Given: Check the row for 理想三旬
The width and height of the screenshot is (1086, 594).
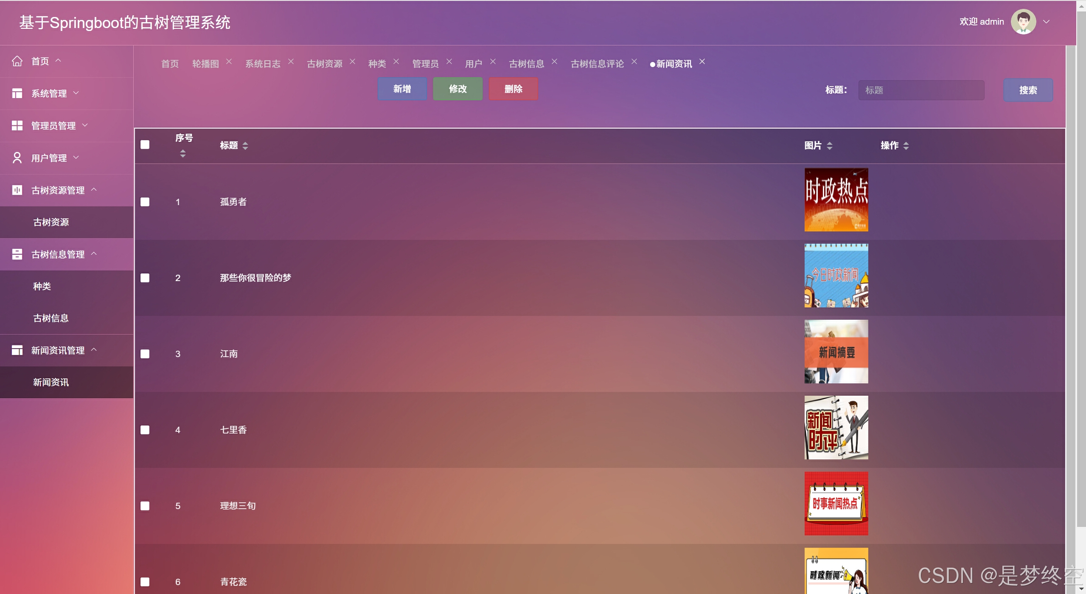Looking at the screenshot, I should pos(145,506).
